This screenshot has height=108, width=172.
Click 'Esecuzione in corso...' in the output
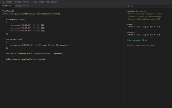tap(136, 11)
